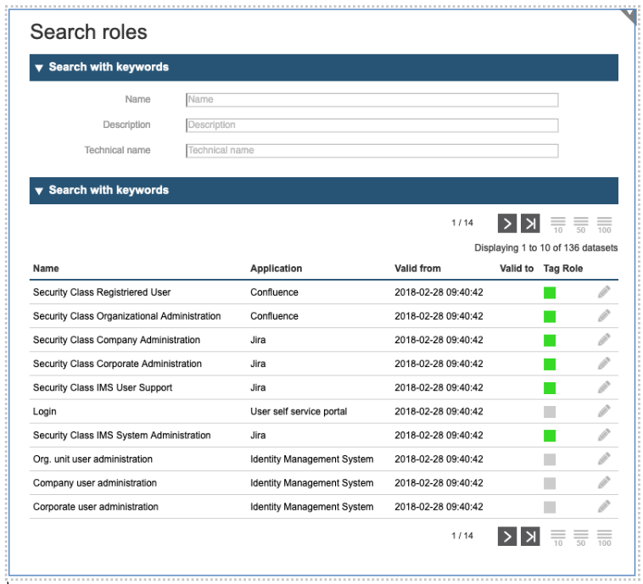Click green tag swatch for Company Administration row
Image resolution: width=643 pixels, height=584 pixels.
(x=550, y=340)
